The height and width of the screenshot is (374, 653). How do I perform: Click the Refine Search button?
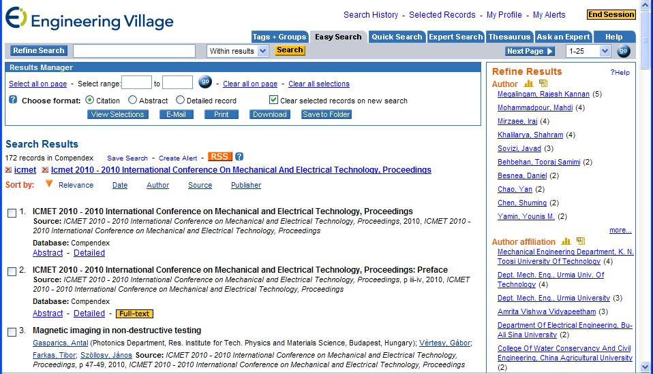pyautogui.click(x=39, y=50)
